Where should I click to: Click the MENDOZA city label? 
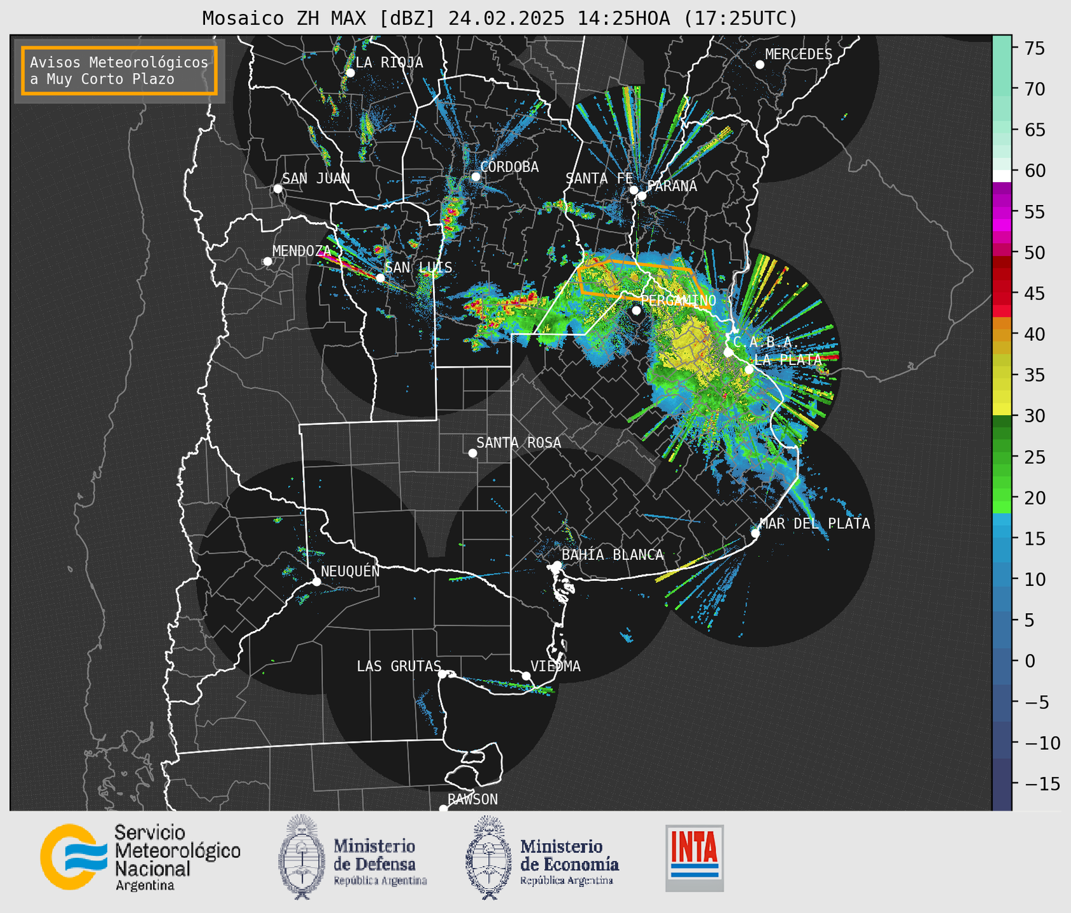pos(302,251)
